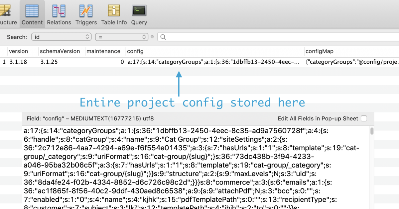Select the config cell with serialized data
Image resolution: width=399 pixels, height=209 pixels.
[x=213, y=61]
